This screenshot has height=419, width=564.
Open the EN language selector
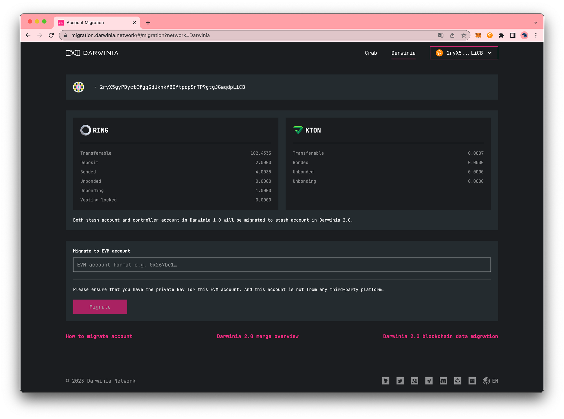[x=490, y=381]
